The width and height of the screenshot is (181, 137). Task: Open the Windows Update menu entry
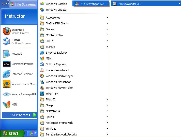pos(74,10)
